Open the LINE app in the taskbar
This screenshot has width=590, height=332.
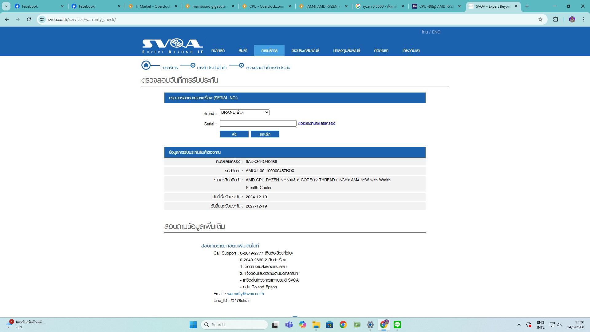[x=397, y=325]
